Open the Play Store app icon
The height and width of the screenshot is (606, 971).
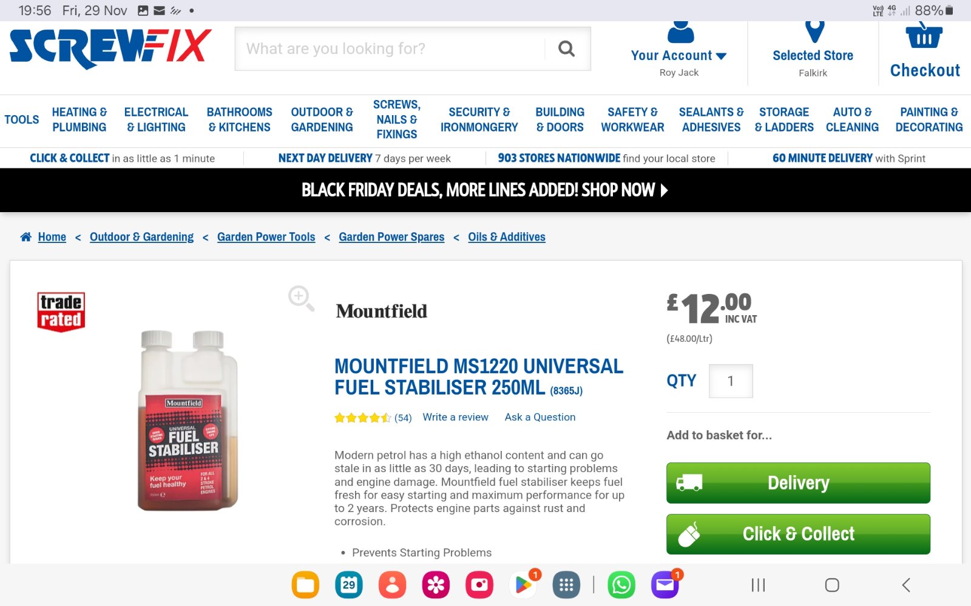[x=523, y=585]
